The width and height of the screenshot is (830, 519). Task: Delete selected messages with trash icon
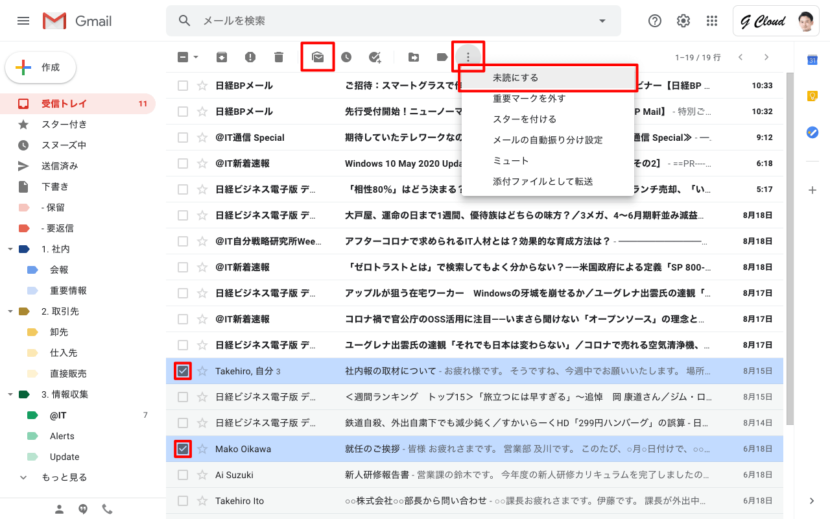point(279,57)
